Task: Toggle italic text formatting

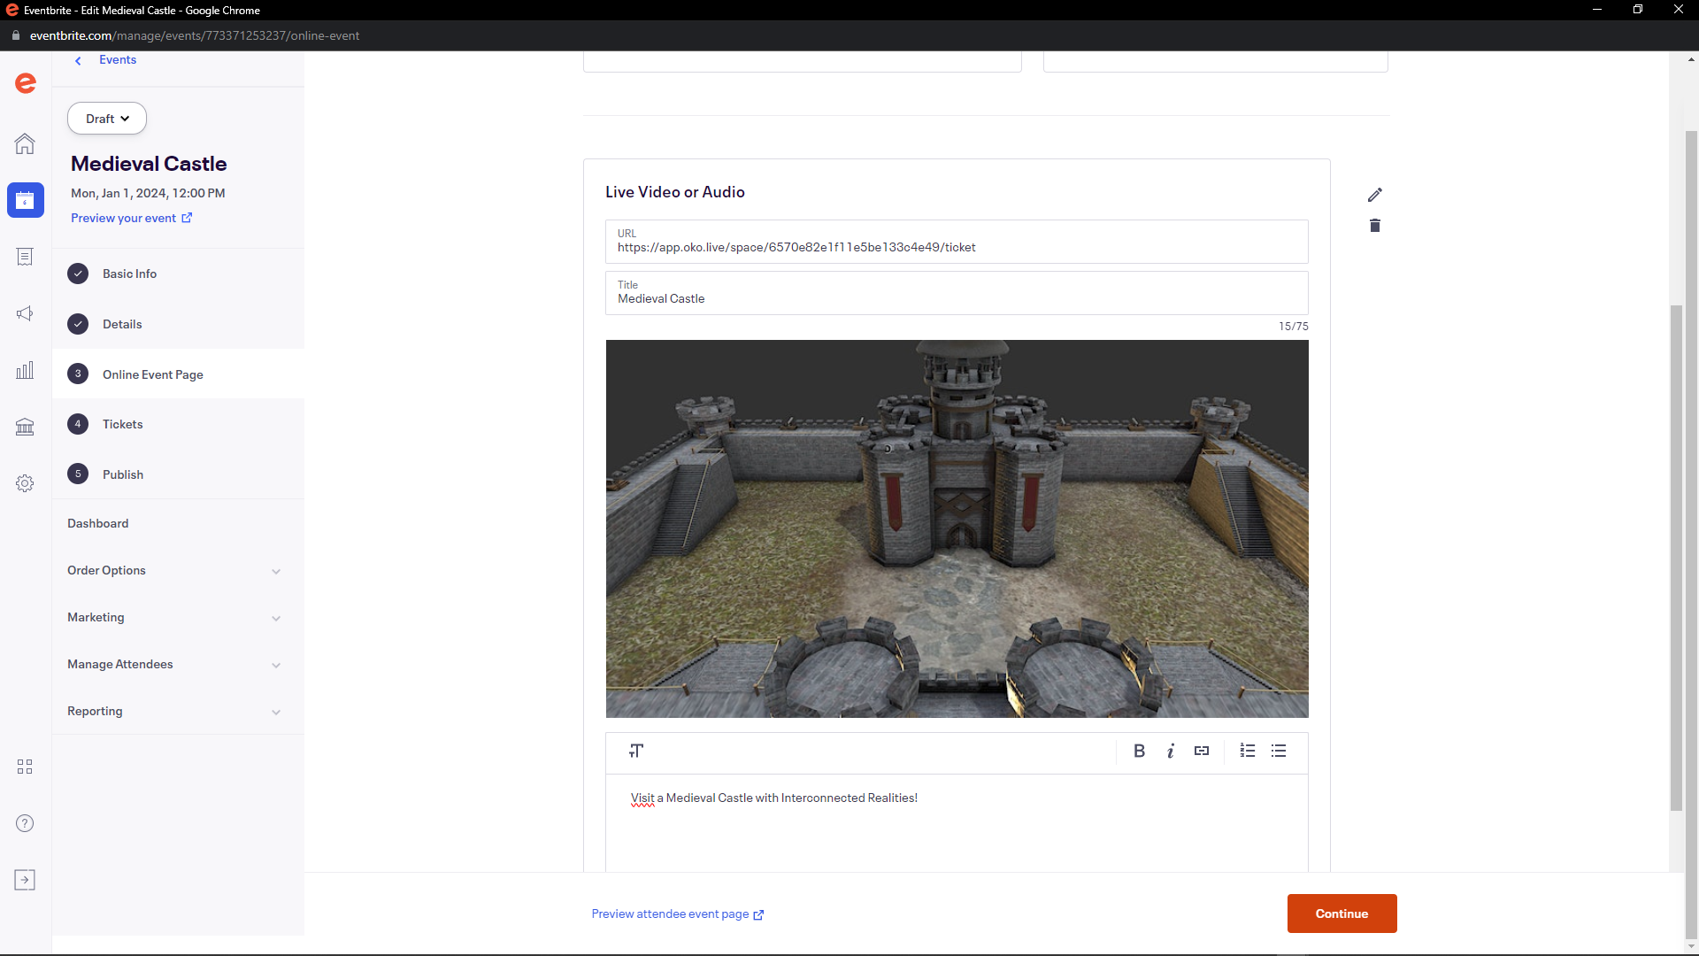Action: (x=1170, y=751)
